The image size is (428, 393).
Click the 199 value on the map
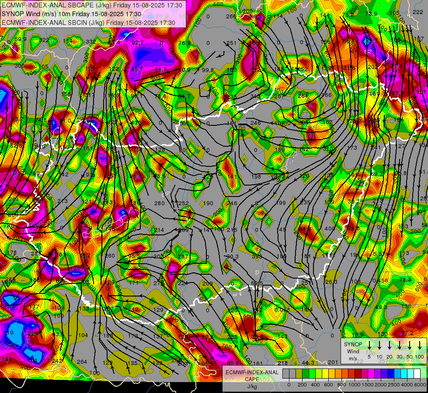[x=281, y=203]
